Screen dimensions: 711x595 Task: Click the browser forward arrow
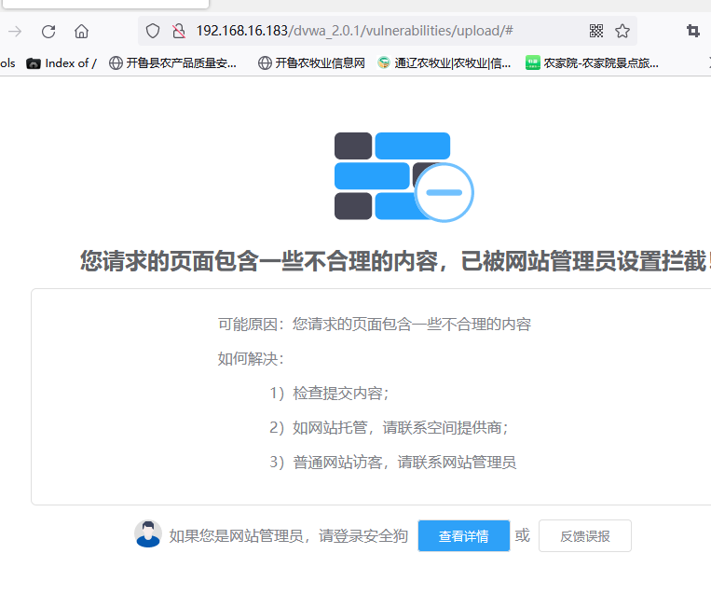15,32
